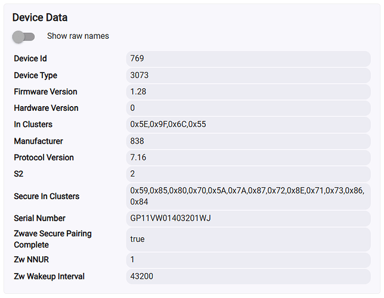Click the Serial Number label

coord(40,218)
